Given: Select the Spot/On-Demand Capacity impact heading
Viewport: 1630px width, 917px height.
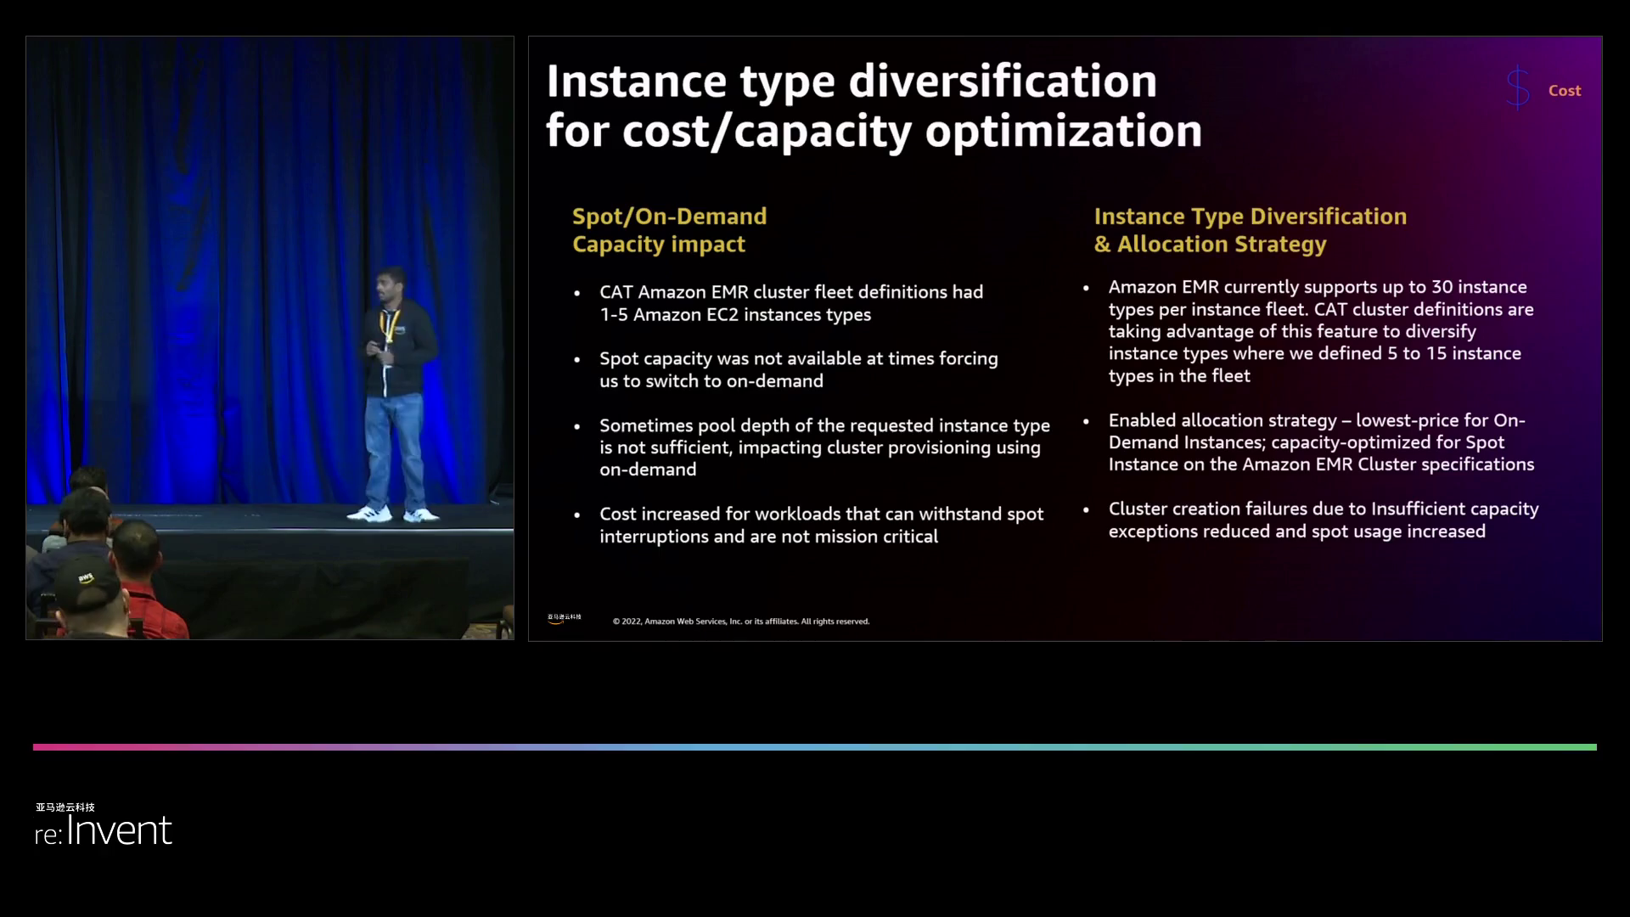Looking at the screenshot, I should tap(669, 230).
